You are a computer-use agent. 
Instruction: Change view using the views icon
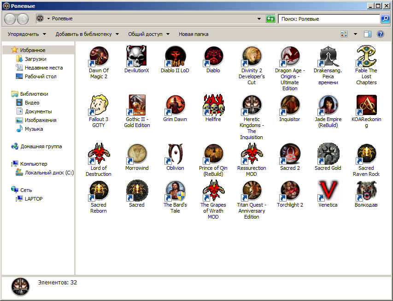(344, 34)
